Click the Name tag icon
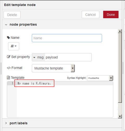The width and height of the screenshot is (125, 131). 8,38
